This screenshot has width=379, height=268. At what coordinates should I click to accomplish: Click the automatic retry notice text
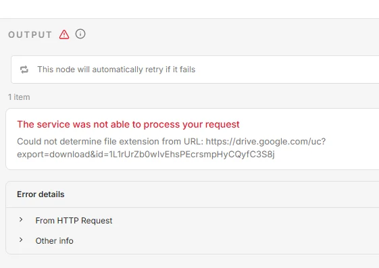tap(116, 70)
